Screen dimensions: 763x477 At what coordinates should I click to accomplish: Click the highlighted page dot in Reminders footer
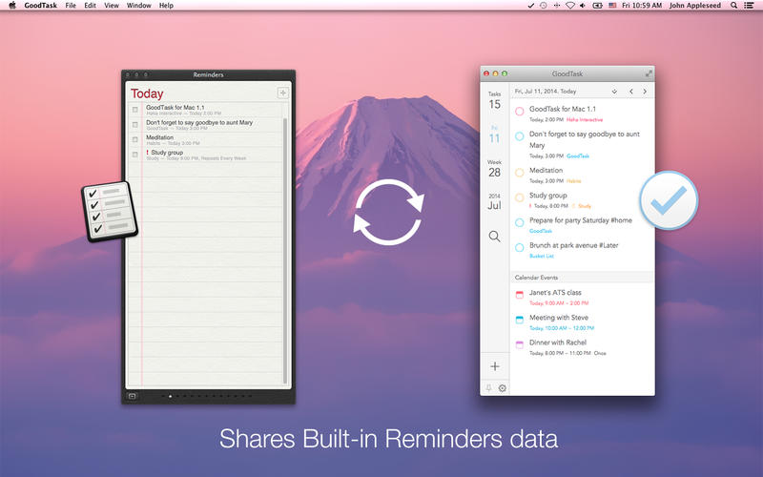pyautogui.click(x=170, y=396)
